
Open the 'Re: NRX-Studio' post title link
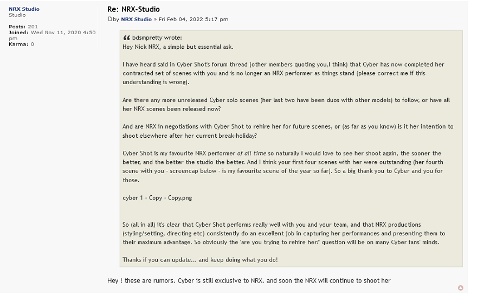click(133, 9)
